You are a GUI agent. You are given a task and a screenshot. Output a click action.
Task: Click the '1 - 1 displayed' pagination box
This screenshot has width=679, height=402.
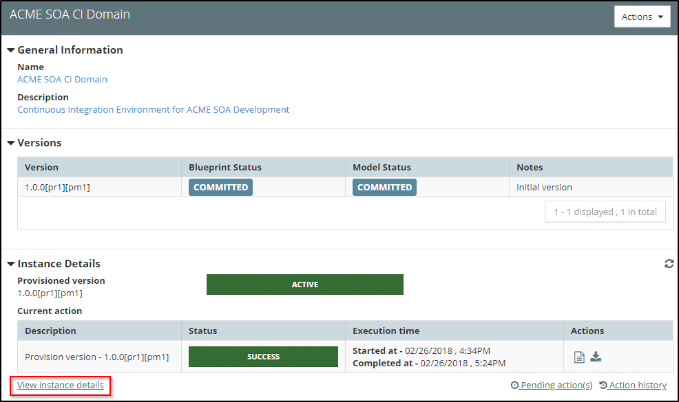click(605, 212)
